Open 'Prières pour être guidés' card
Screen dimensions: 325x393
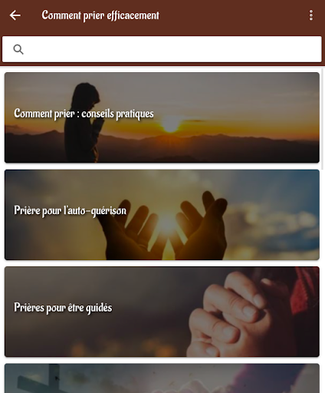162,312
